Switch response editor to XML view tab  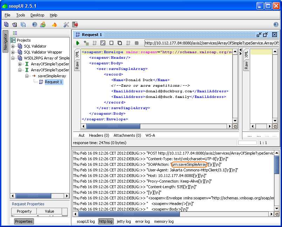tap(246, 55)
